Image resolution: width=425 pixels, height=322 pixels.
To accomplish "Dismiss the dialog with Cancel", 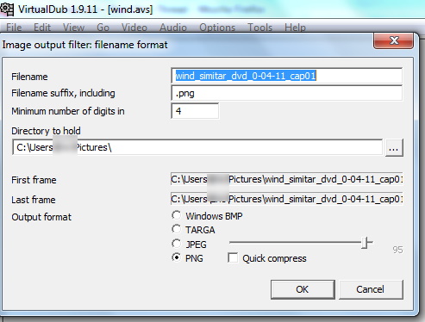I will pyautogui.click(x=371, y=289).
